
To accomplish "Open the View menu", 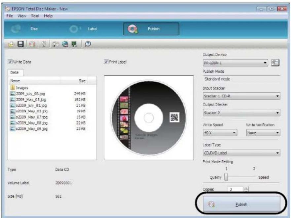I will (22, 16).
